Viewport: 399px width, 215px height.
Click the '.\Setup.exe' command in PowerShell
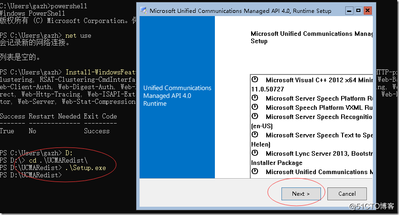click(85, 168)
